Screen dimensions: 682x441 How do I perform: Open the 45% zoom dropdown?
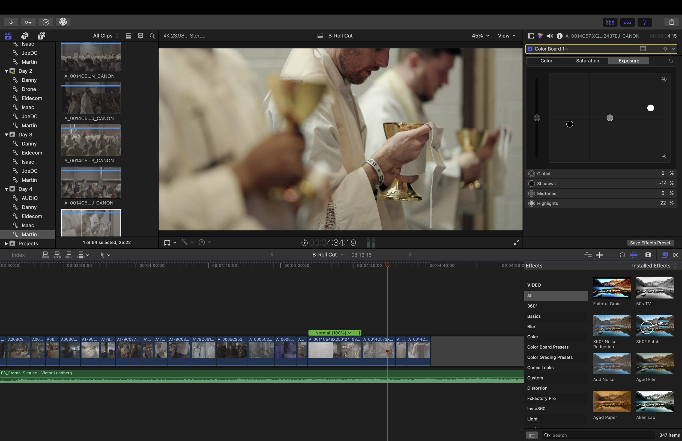coord(480,36)
